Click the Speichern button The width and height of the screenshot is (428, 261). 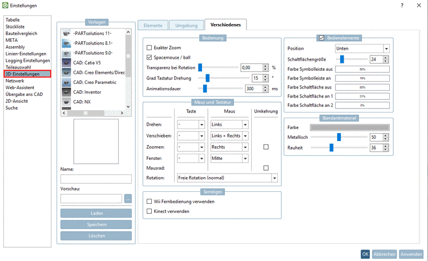pyautogui.click(x=96, y=224)
